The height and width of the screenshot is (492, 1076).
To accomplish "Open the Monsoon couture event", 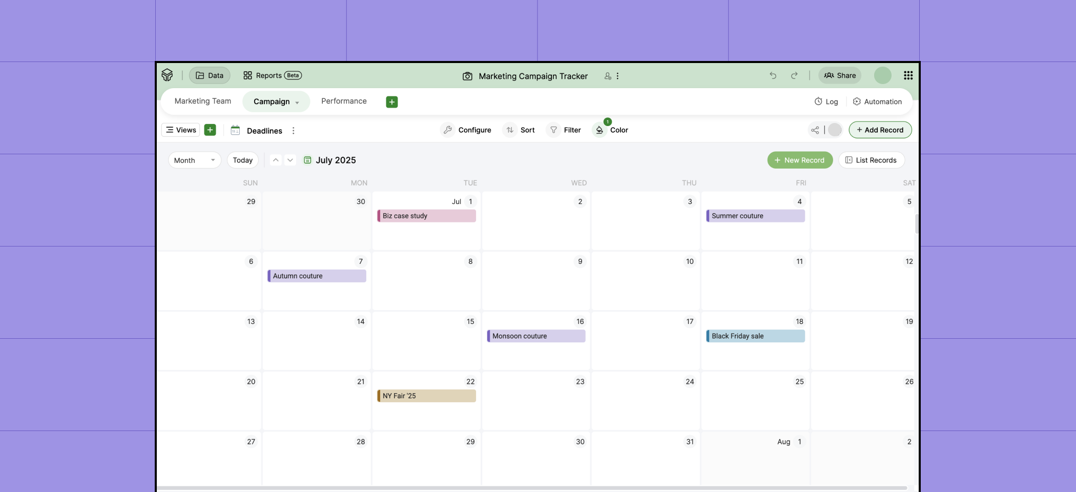I will pos(536,336).
